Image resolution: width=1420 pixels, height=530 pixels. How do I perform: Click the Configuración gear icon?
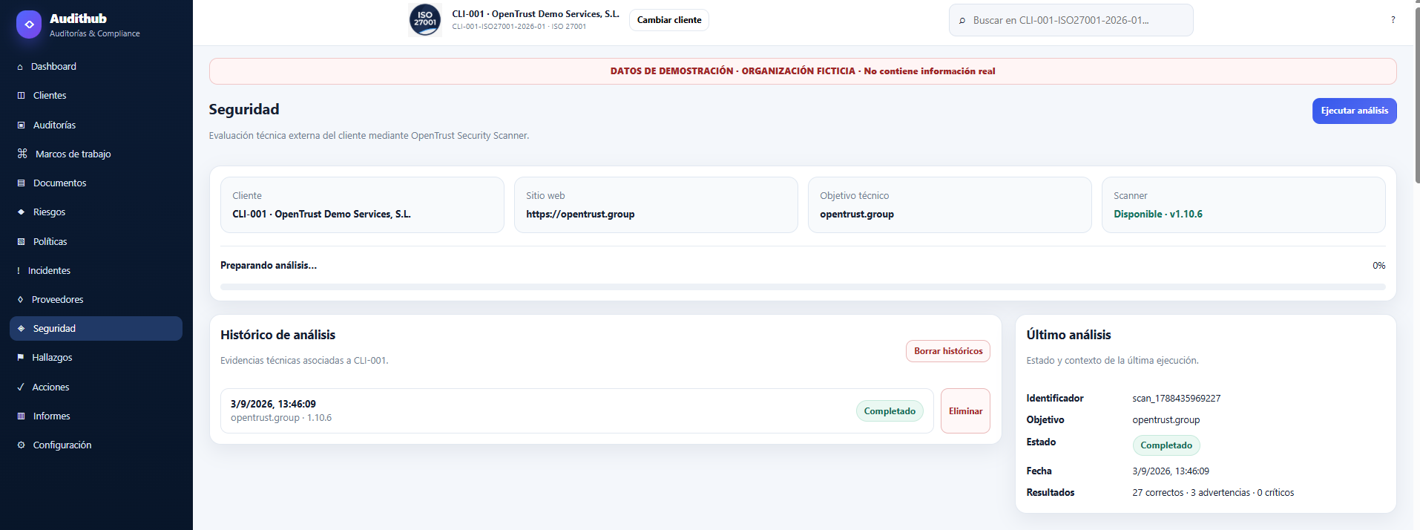[22, 445]
